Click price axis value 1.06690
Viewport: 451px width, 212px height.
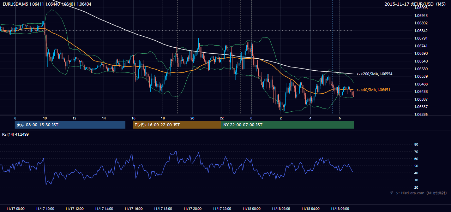tap(421, 53)
